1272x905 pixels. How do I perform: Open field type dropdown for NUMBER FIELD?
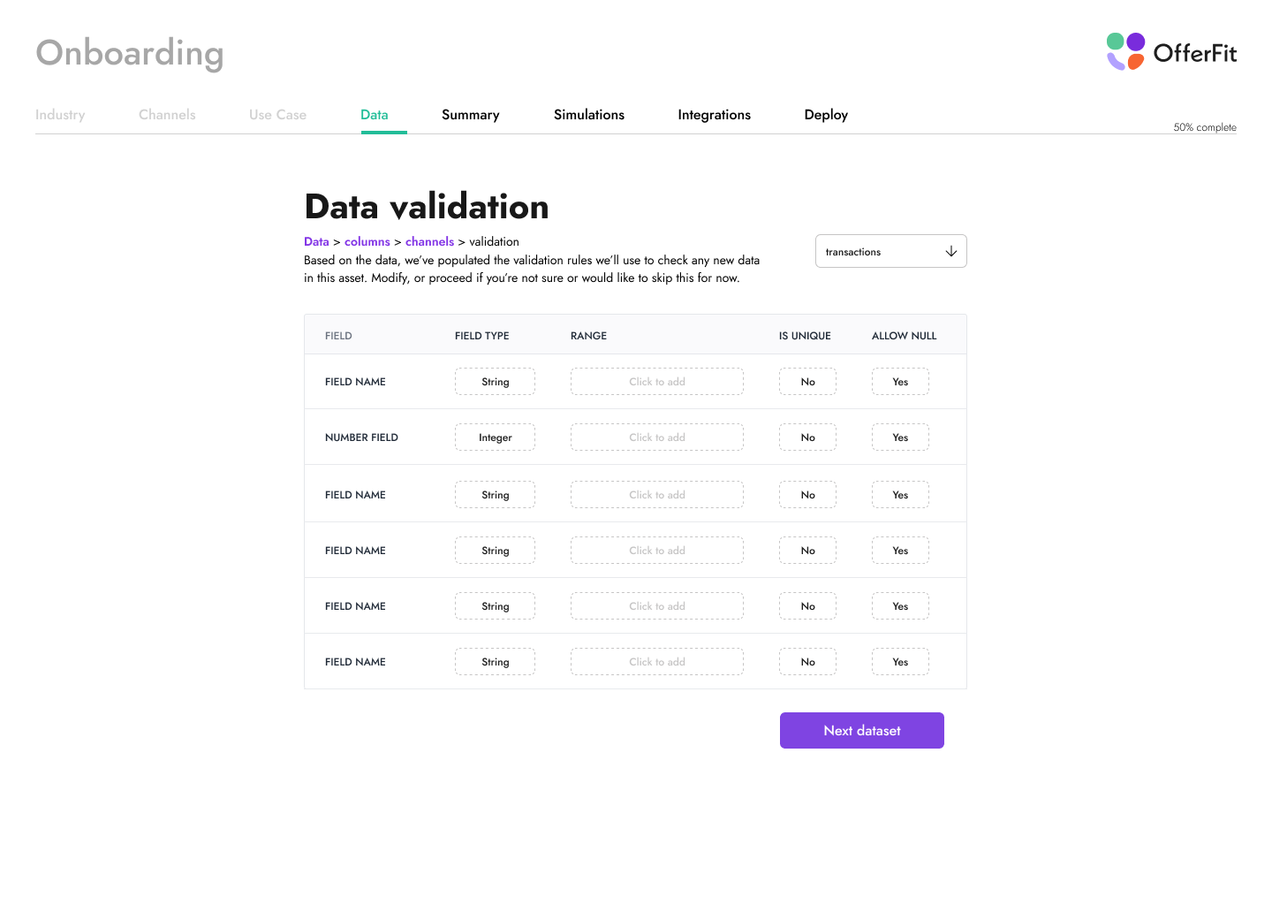pyautogui.click(x=495, y=437)
